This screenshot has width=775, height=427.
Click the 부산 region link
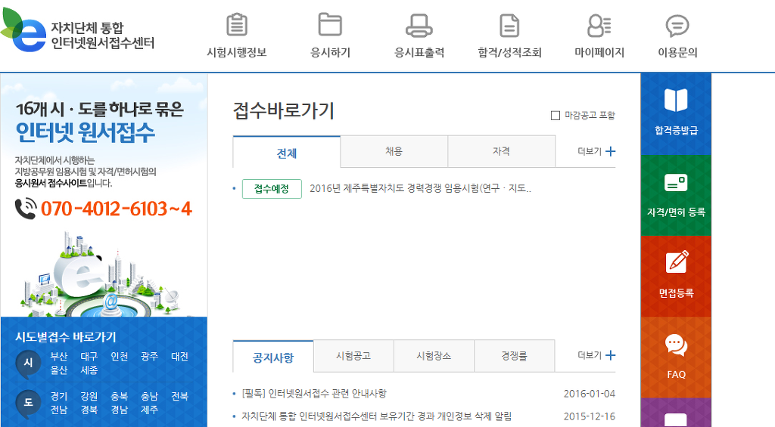(58, 357)
